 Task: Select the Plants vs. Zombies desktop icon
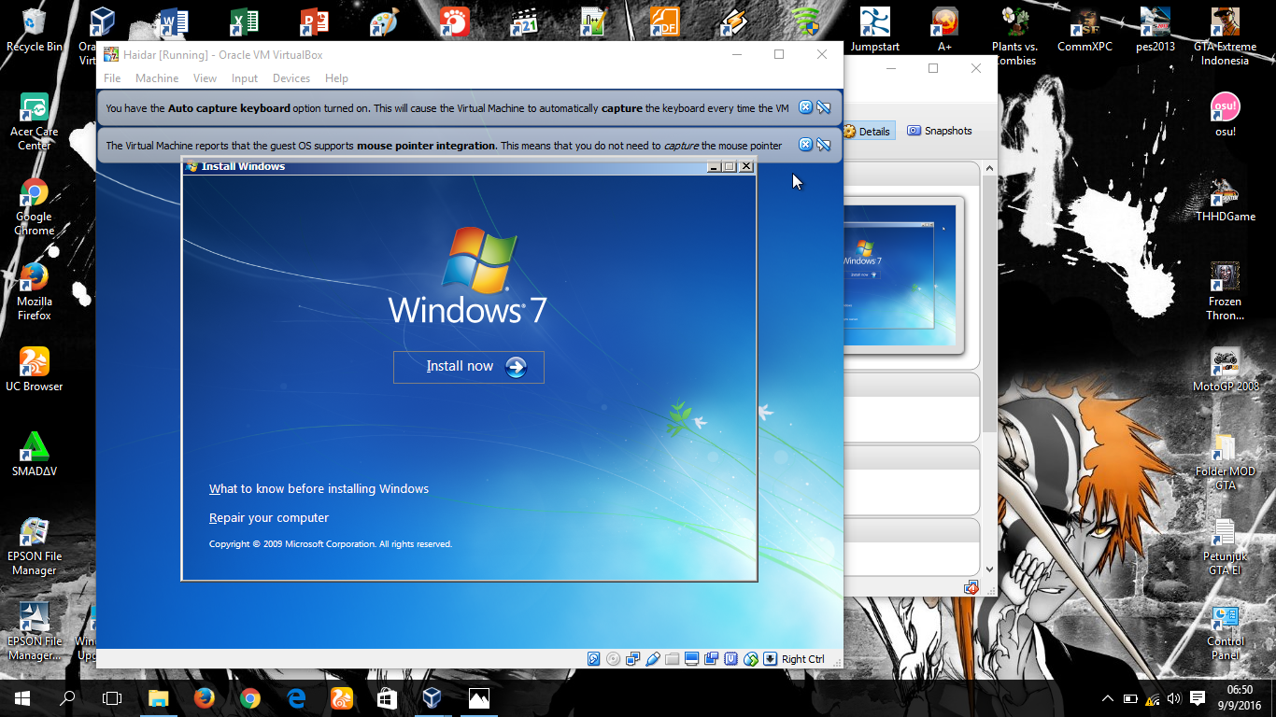[x=1014, y=36]
